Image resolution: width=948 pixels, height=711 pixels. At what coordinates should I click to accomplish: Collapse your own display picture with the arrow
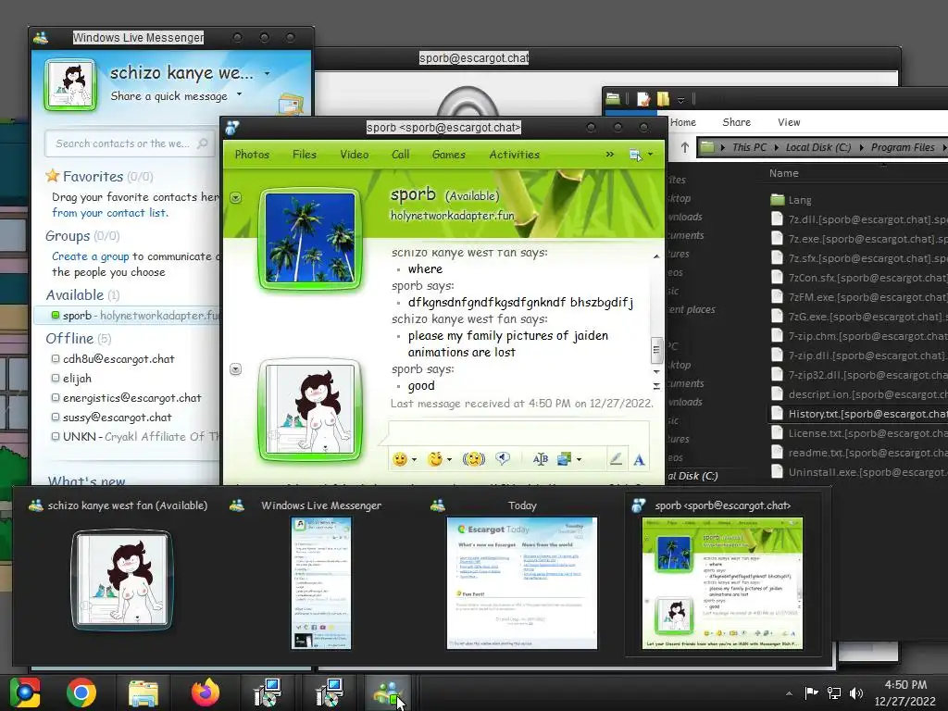point(236,368)
